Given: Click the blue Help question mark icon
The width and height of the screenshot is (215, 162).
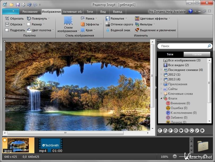Looking at the screenshot, I should point(191,11).
